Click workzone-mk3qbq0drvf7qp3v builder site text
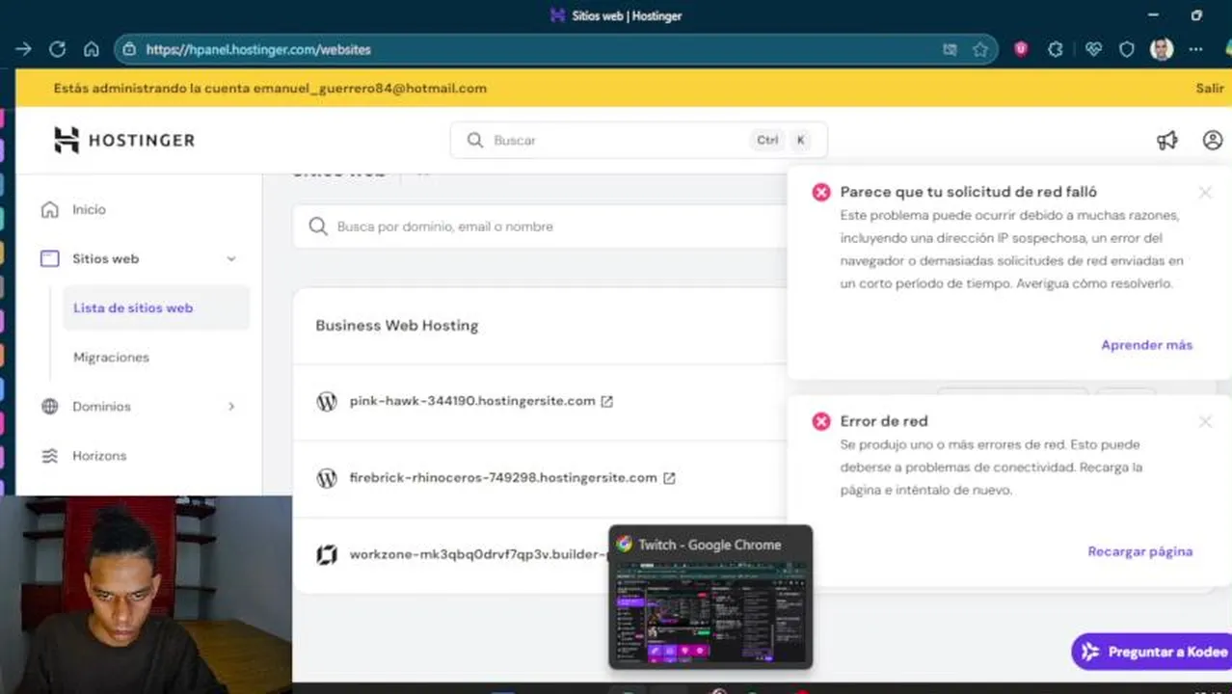Screen dimensions: 1232x694 pos(479,555)
